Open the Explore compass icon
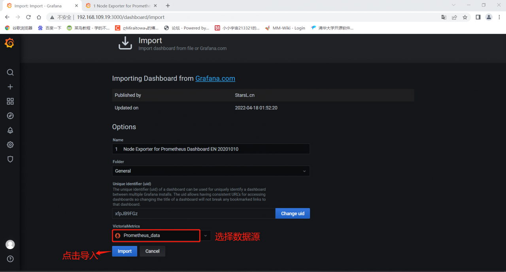The width and height of the screenshot is (506, 272). coord(10,116)
